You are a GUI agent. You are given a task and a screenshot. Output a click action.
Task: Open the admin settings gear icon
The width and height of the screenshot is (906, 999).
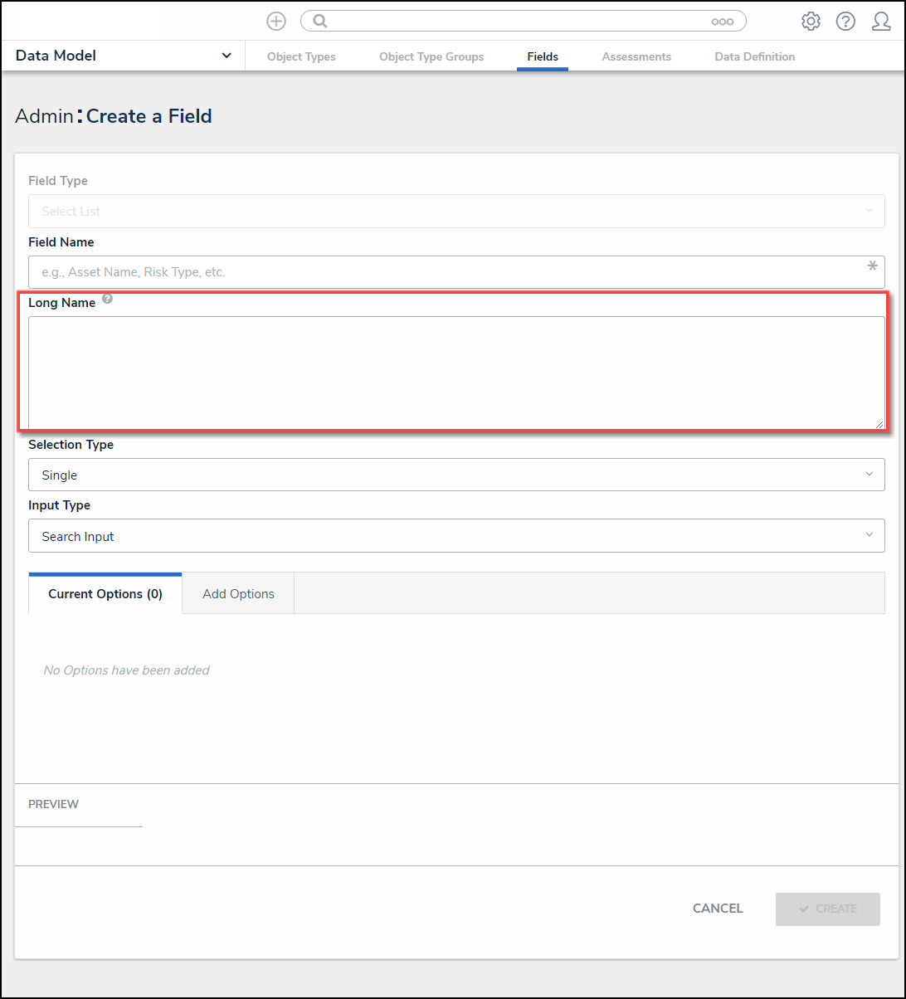[x=811, y=22]
